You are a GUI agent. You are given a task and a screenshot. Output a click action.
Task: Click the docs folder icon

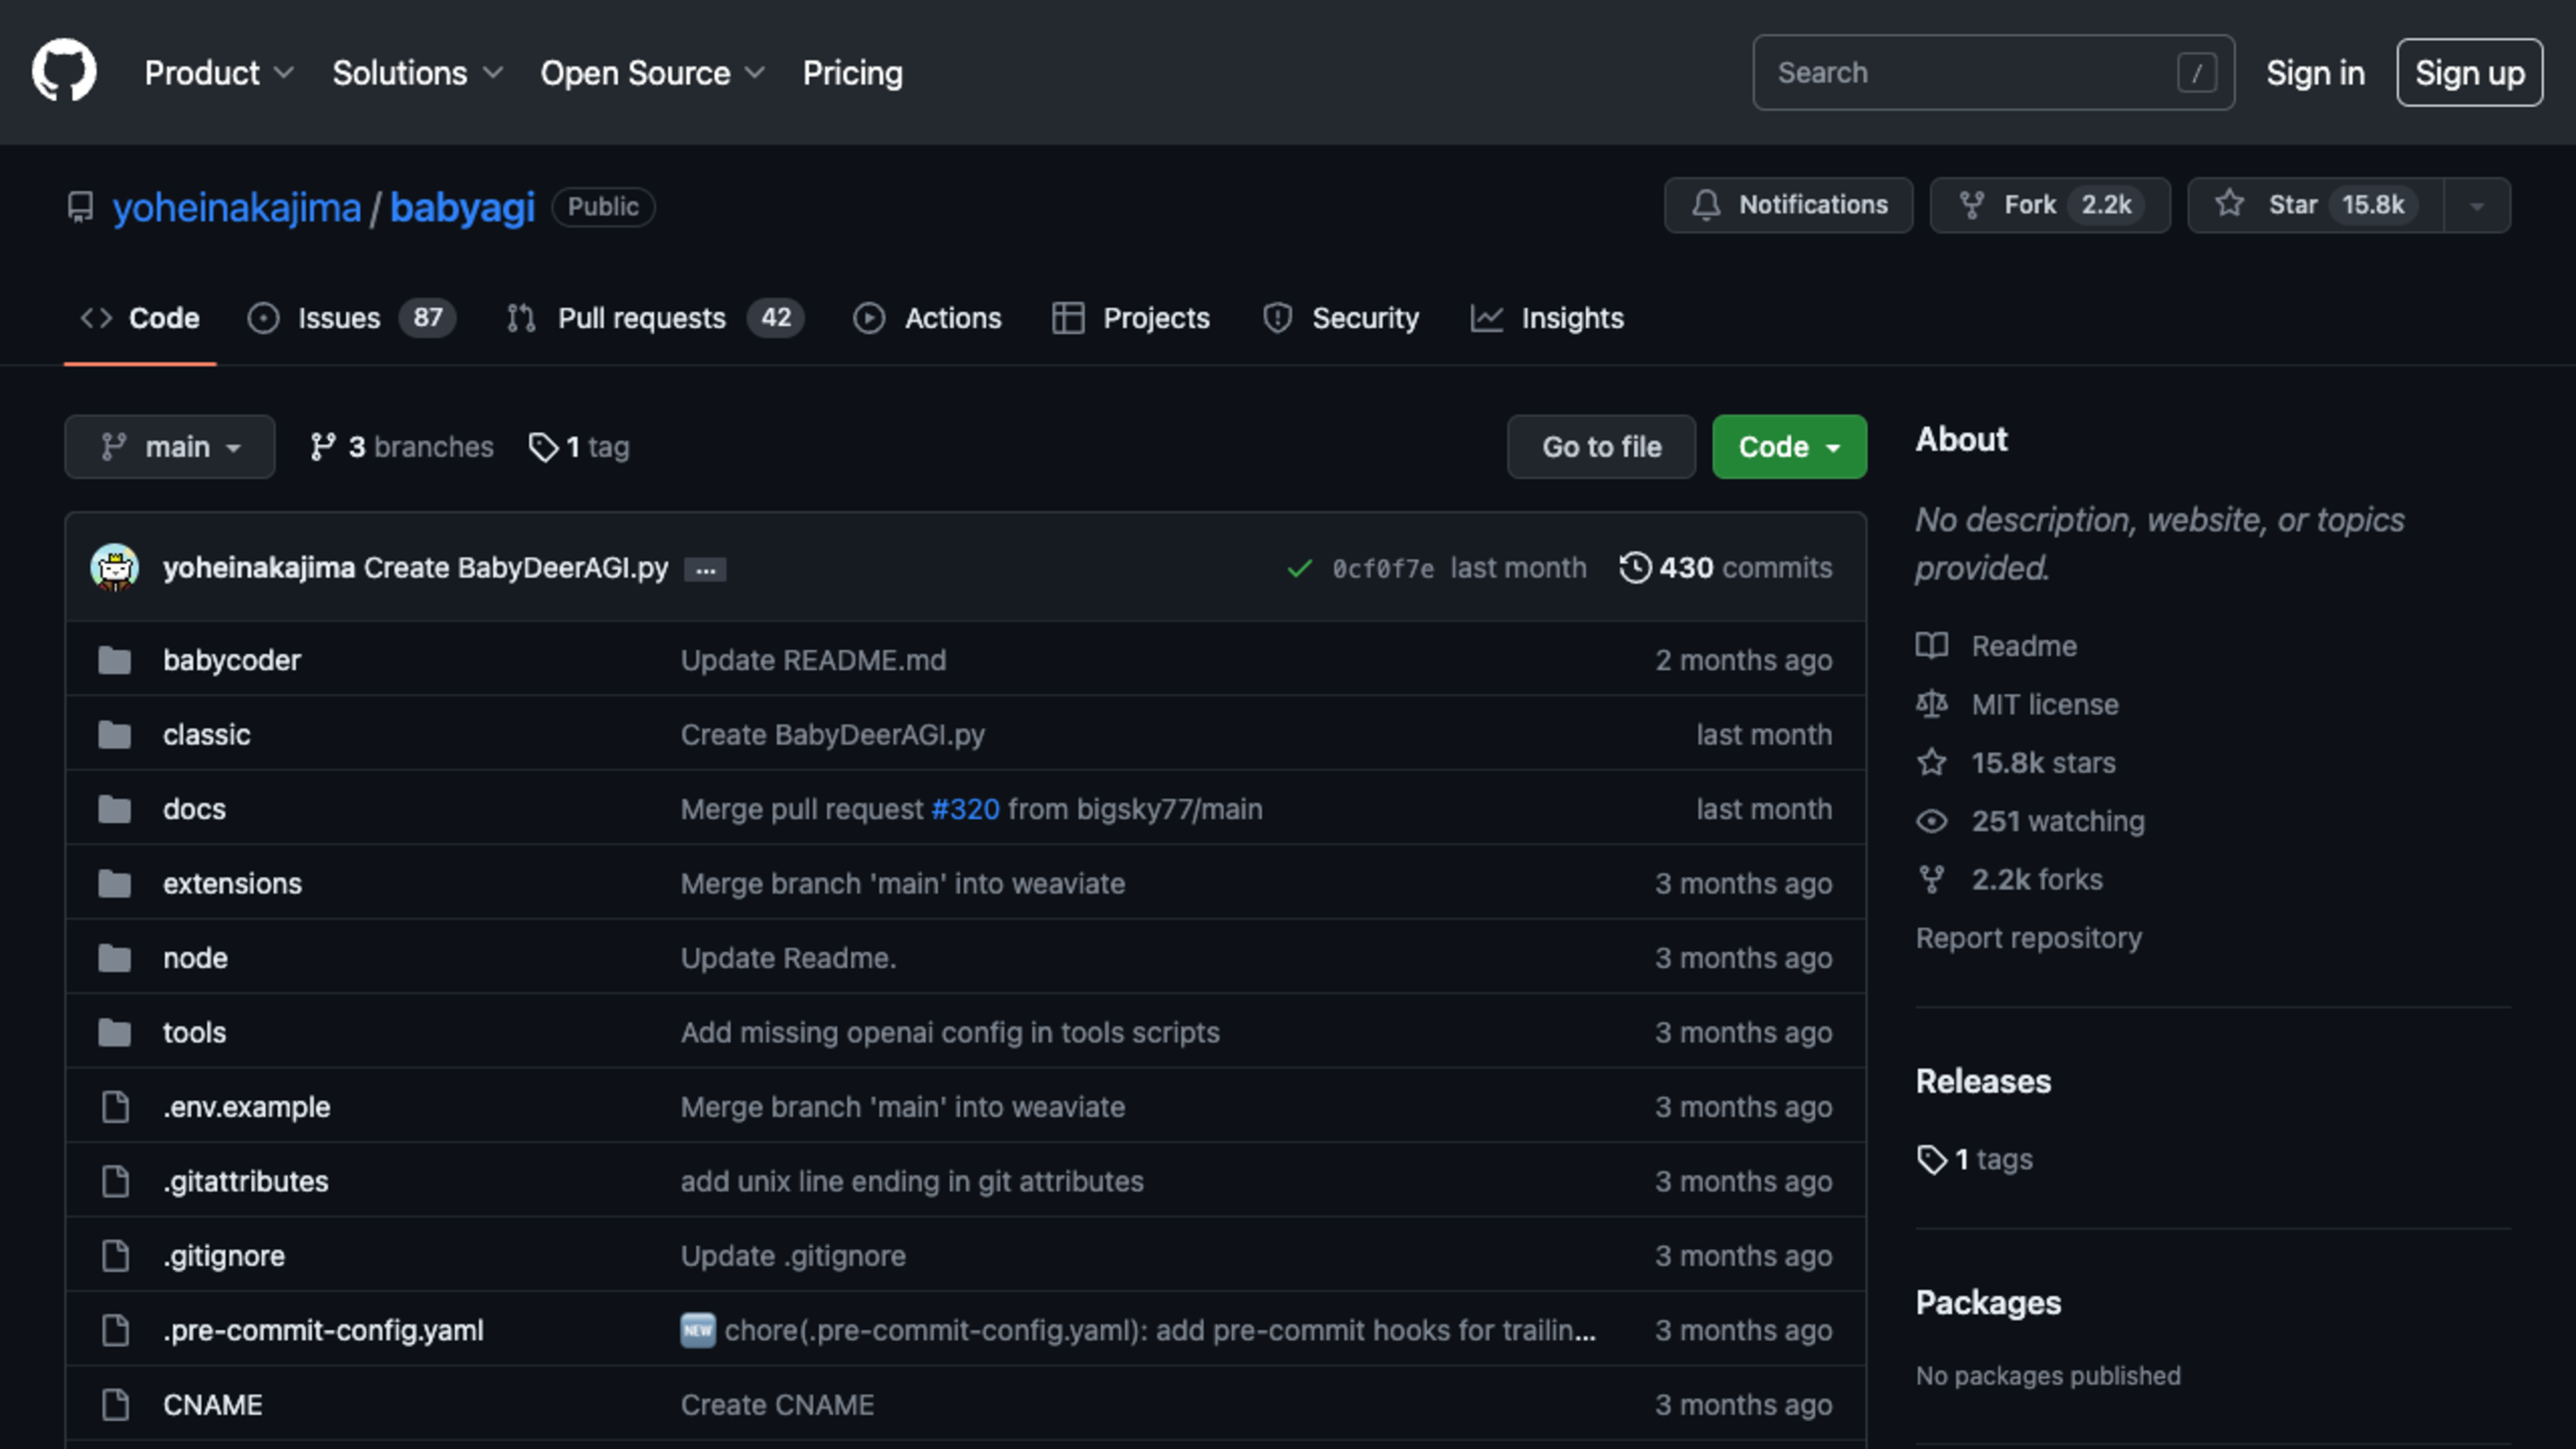[x=115, y=809]
